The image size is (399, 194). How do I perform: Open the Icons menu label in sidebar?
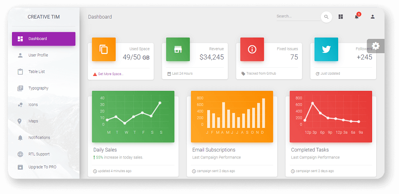33,104
